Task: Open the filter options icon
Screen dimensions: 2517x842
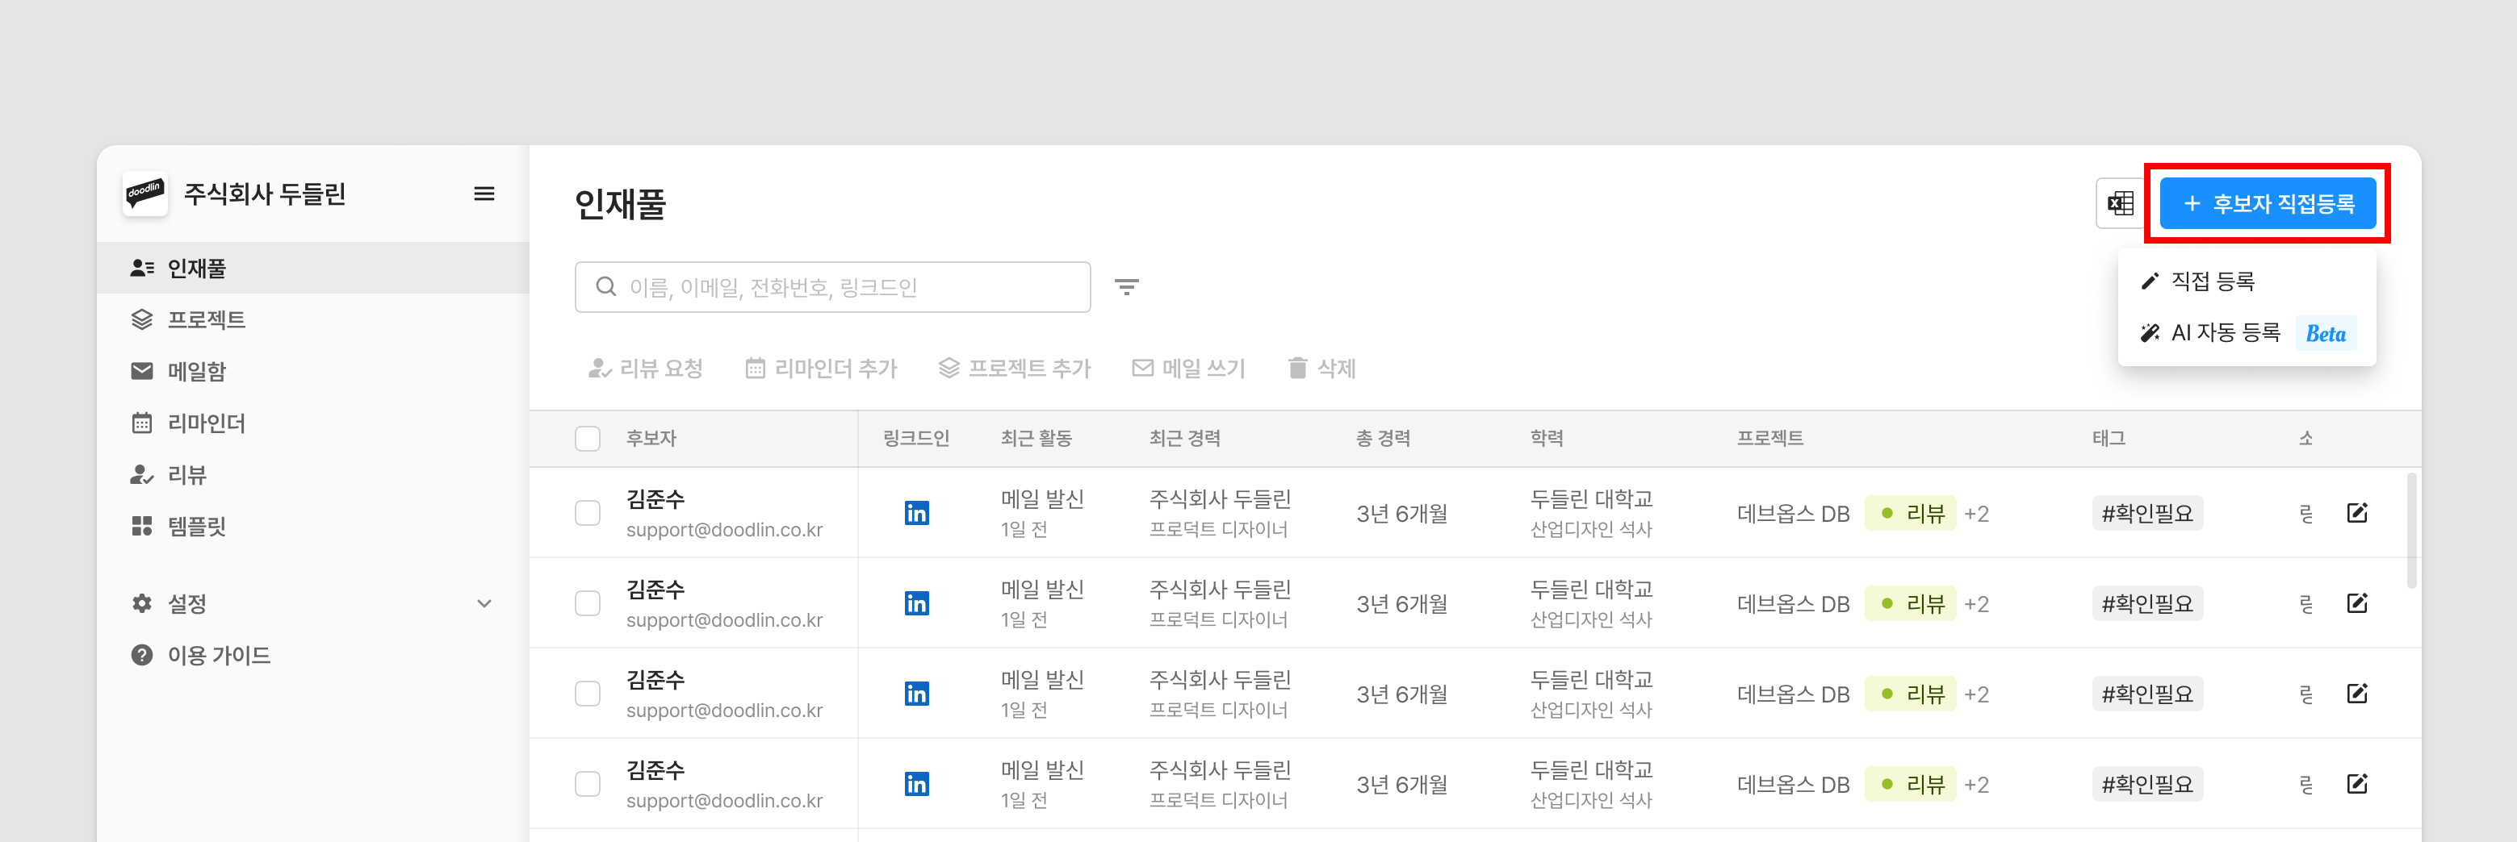Action: pyautogui.click(x=1125, y=287)
